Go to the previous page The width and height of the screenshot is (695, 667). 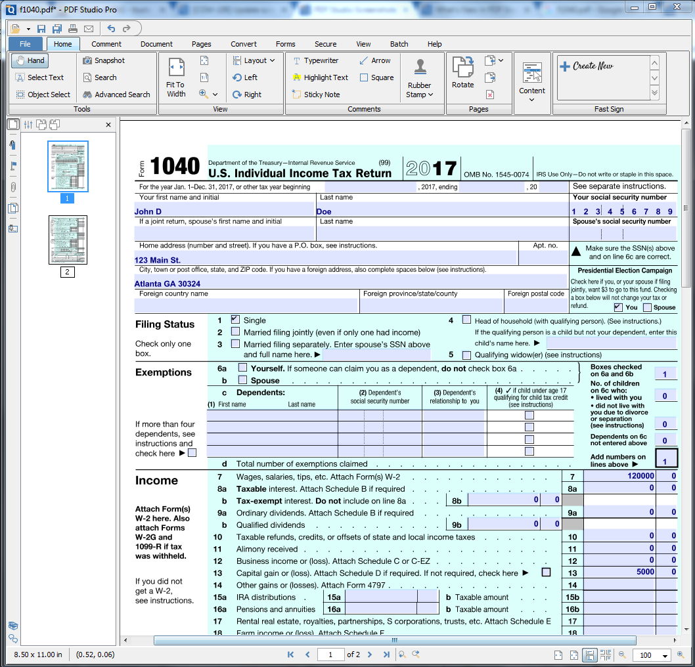pyautogui.click(x=307, y=655)
